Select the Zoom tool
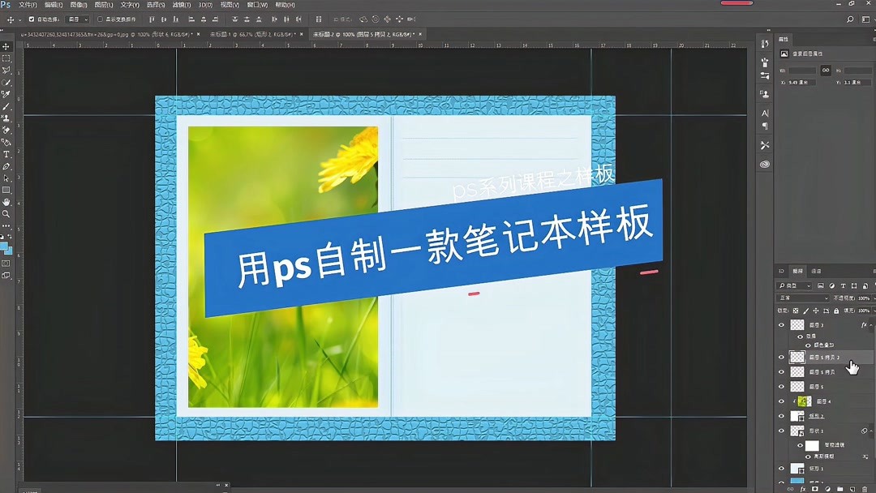Viewport: 876px width, 493px height. 6,212
